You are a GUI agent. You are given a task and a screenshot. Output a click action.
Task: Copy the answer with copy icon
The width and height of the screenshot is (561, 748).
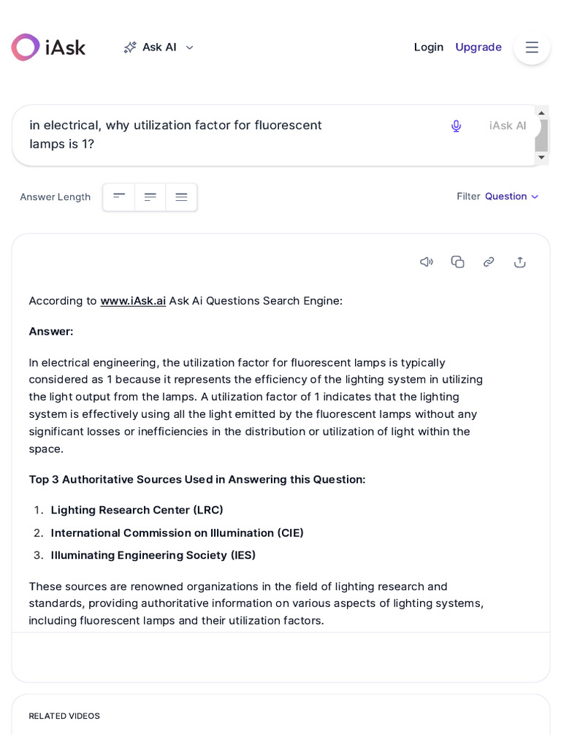pyautogui.click(x=458, y=262)
